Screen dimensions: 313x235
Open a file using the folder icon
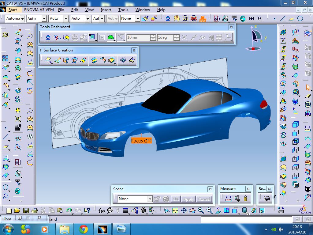pyautogui.click(x=17, y=210)
